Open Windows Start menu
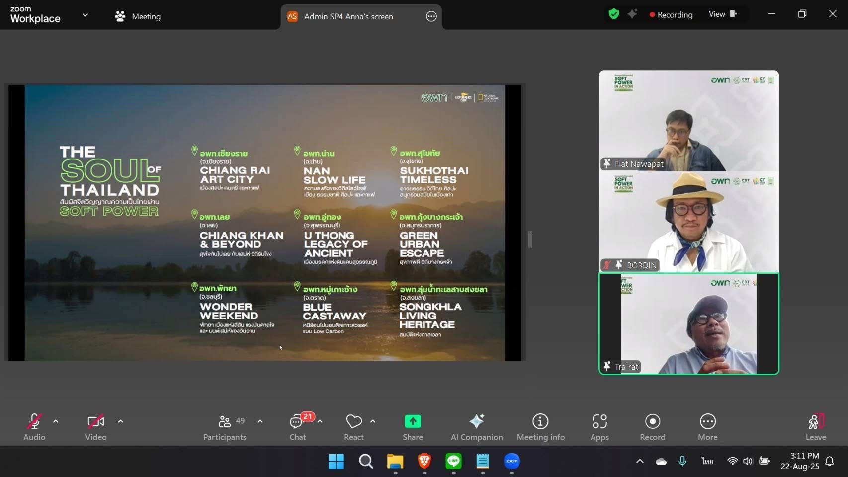The height and width of the screenshot is (477, 848). (x=336, y=462)
